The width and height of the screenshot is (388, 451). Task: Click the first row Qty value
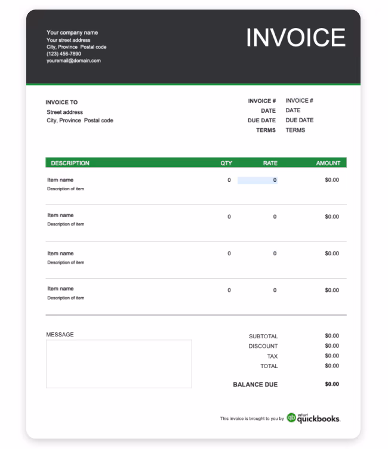pyautogui.click(x=229, y=180)
